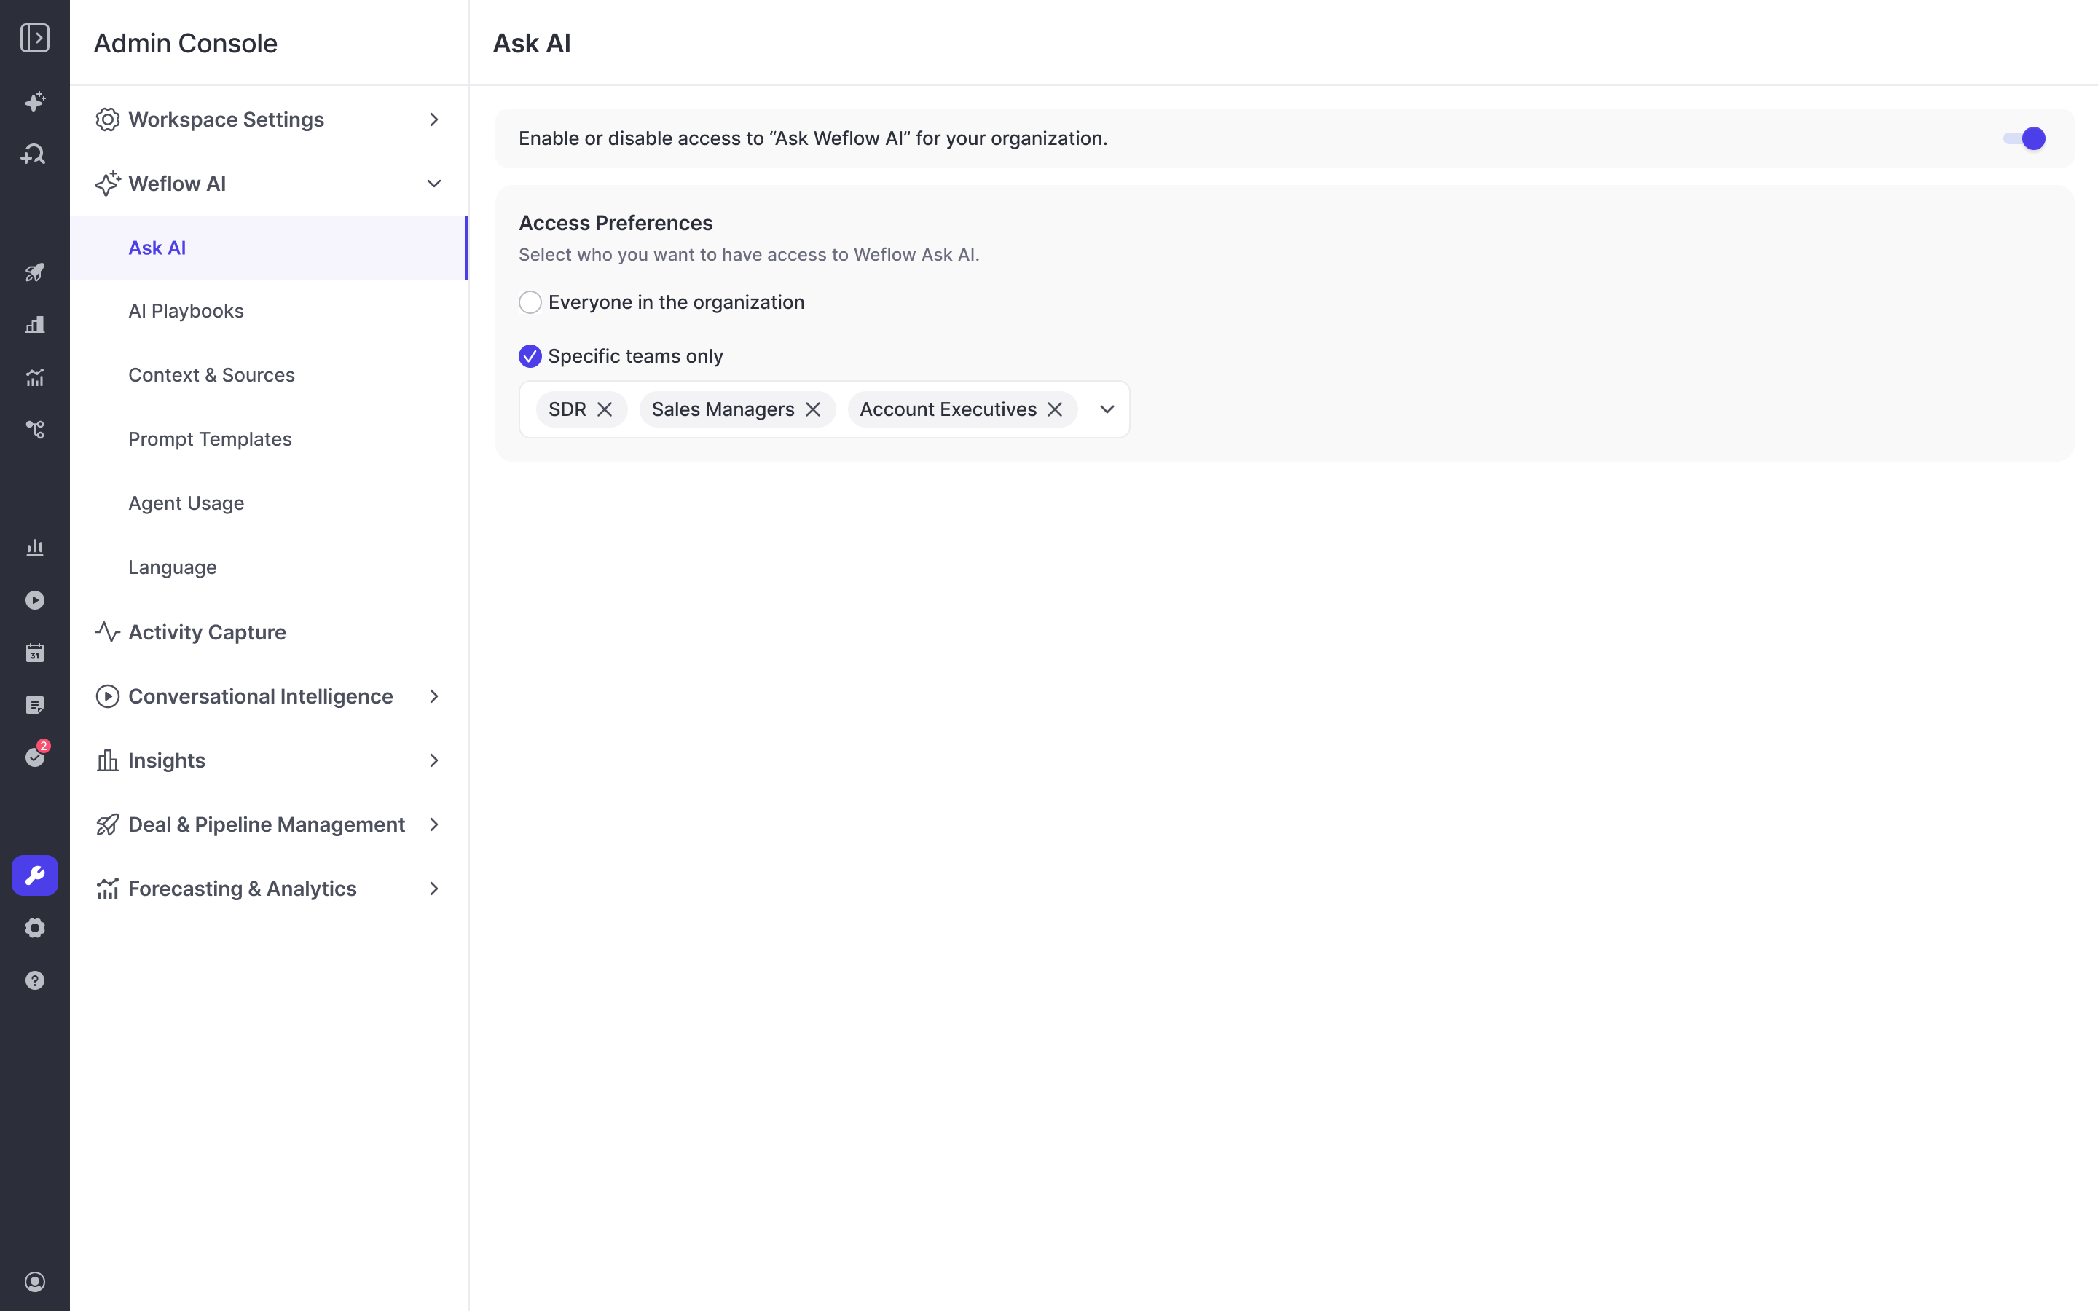2098x1311 pixels.
Task: Expand Workspace Settings chevron
Action: pos(434,119)
